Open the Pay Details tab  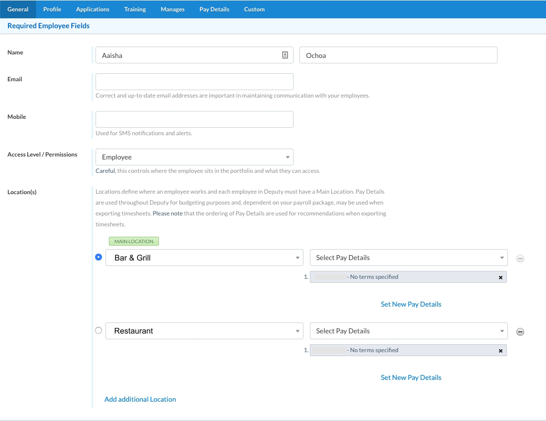(x=214, y=9)
